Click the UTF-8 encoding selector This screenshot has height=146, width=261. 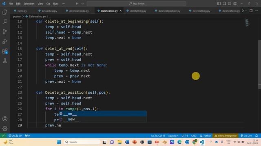click(185, 135)
